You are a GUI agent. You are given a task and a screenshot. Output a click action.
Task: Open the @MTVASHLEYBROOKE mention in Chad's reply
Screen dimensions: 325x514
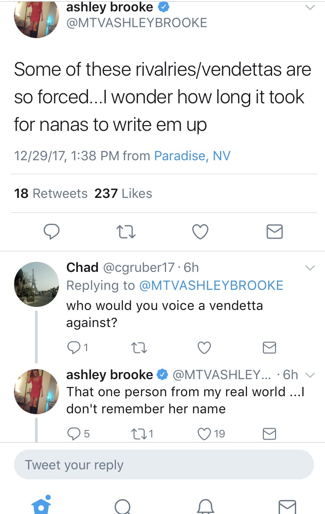[x=211, y=285]
